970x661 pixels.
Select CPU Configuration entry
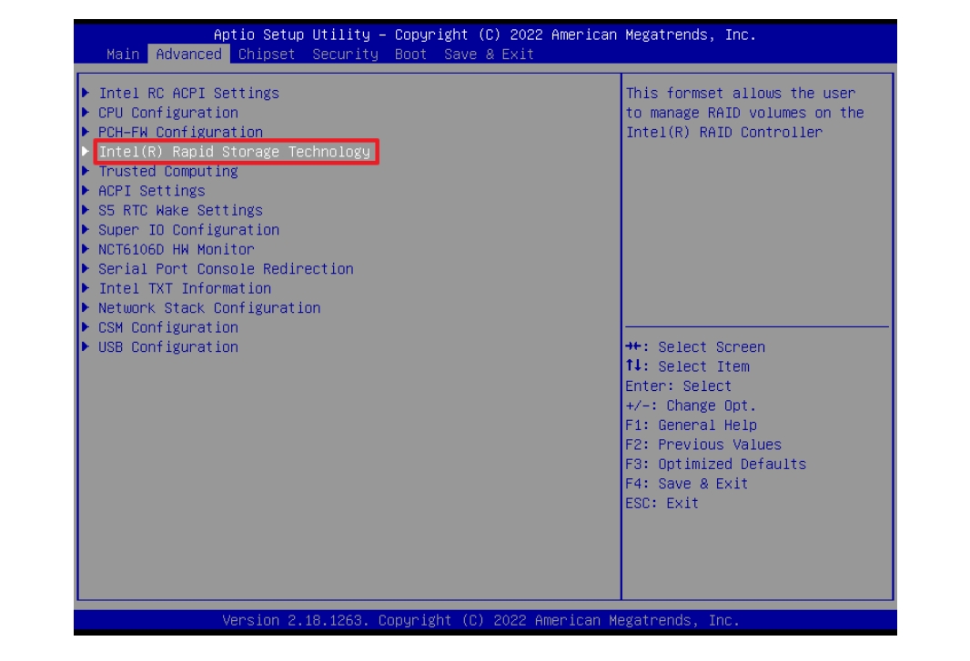pyautogui.click(x=168, y=113)
